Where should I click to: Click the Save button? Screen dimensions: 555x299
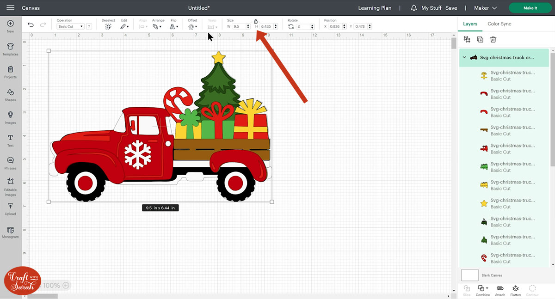pos(451,8)
